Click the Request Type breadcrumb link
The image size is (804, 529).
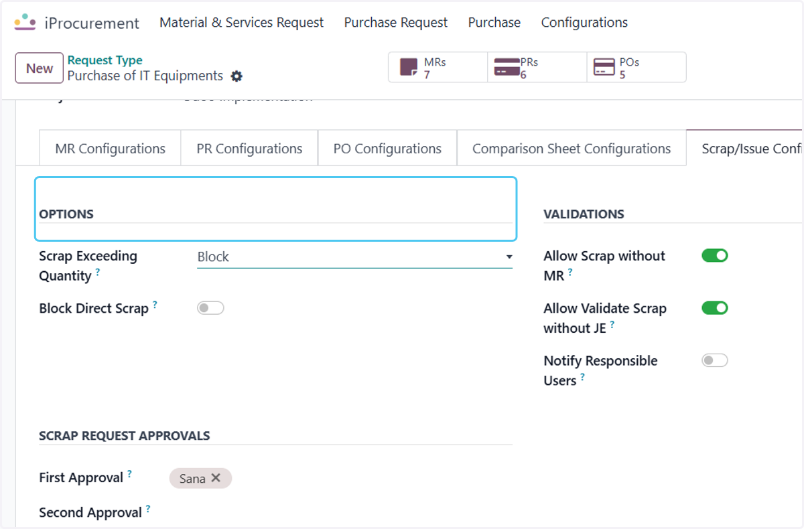coord(105,60)
